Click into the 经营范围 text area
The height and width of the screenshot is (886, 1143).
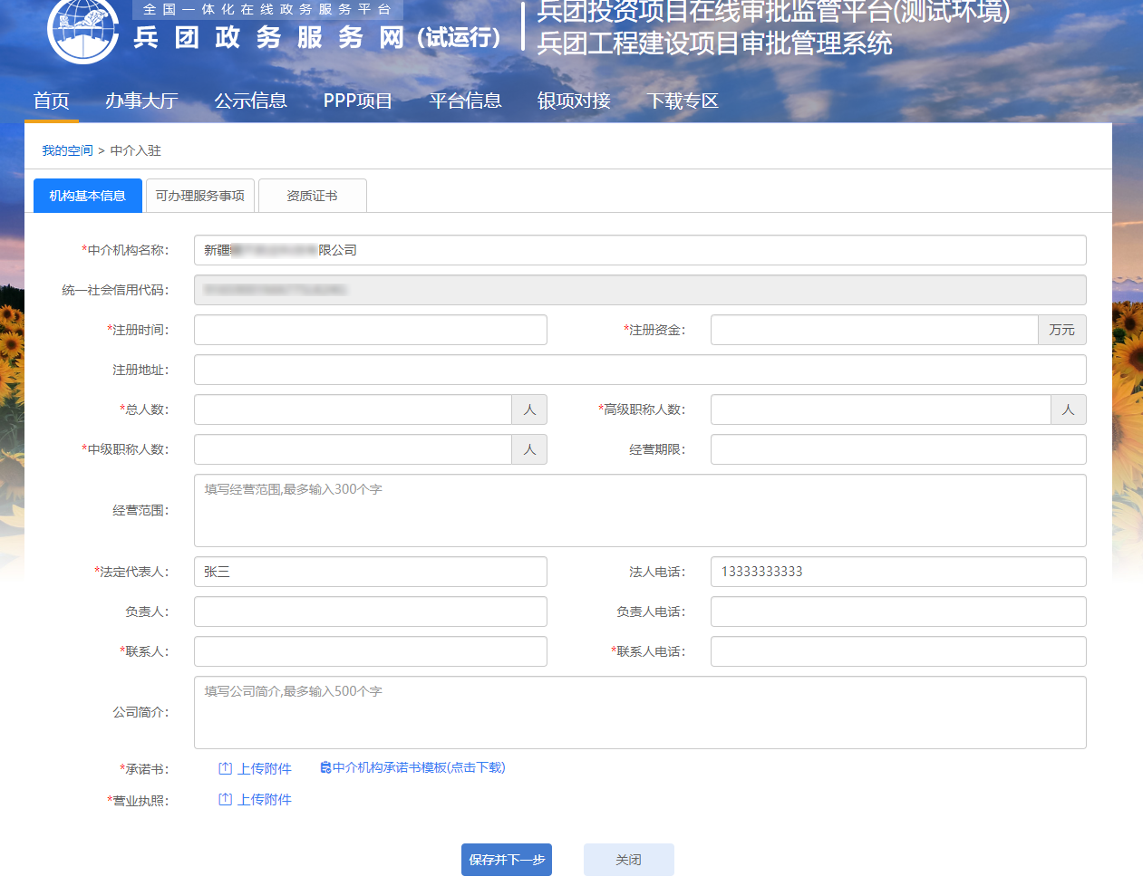(x=639, y=510)
